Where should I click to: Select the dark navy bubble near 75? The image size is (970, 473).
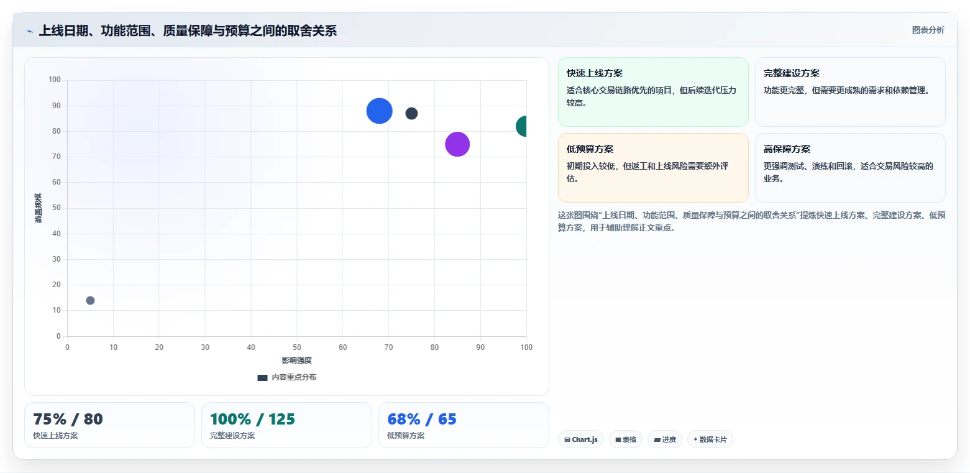point(411,114)
